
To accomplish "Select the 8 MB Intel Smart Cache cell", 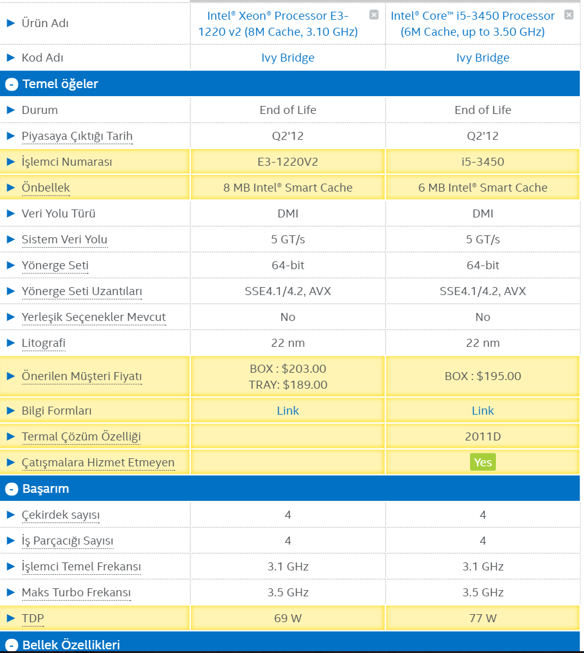I will point(288,187).
